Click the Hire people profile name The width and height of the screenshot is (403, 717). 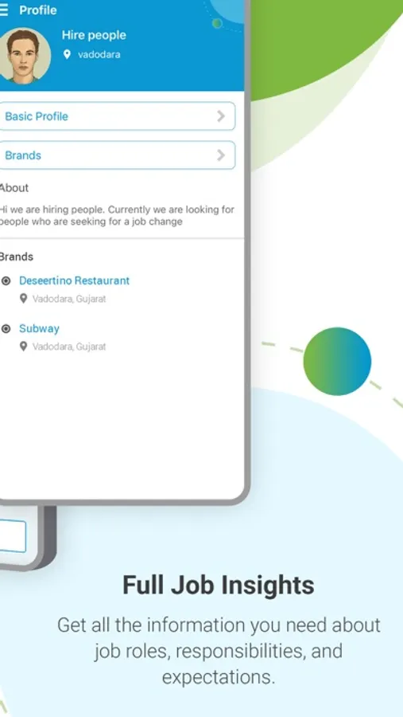[x=94, y=35]
